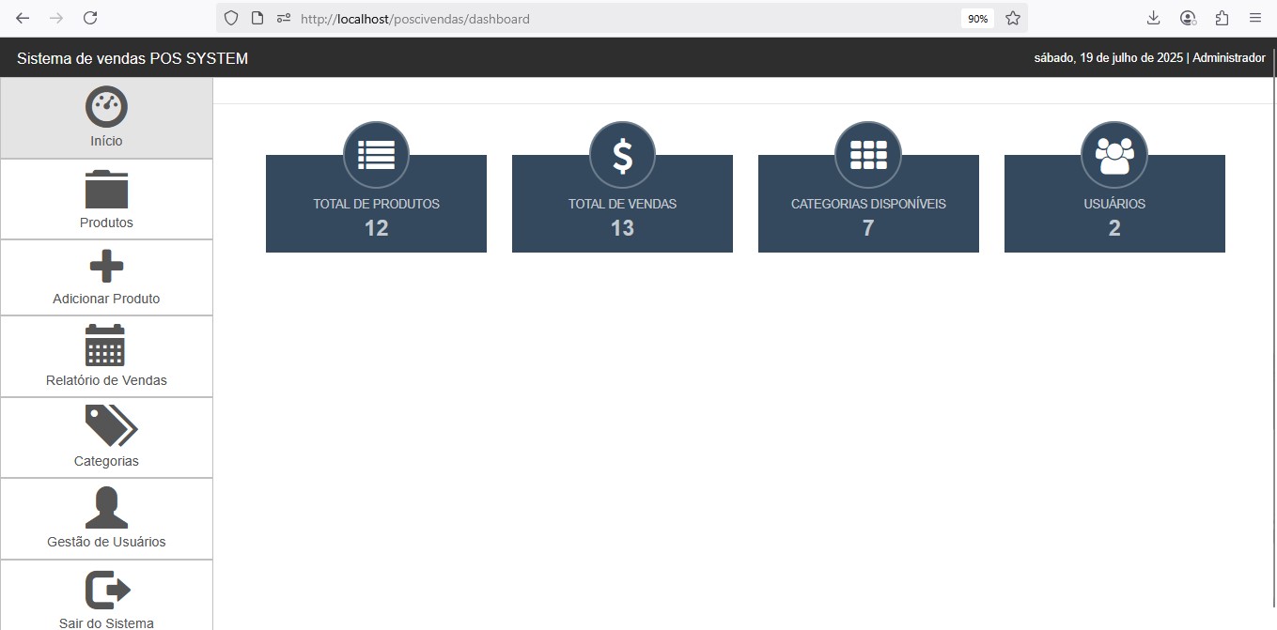Click the group icon on Usuários card
Image resolution: width=1277 pixels, height=630 pixels.
point(1113,154)
